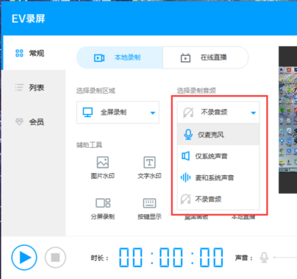Select 本地录制 mode tab

tap(119, 57)
